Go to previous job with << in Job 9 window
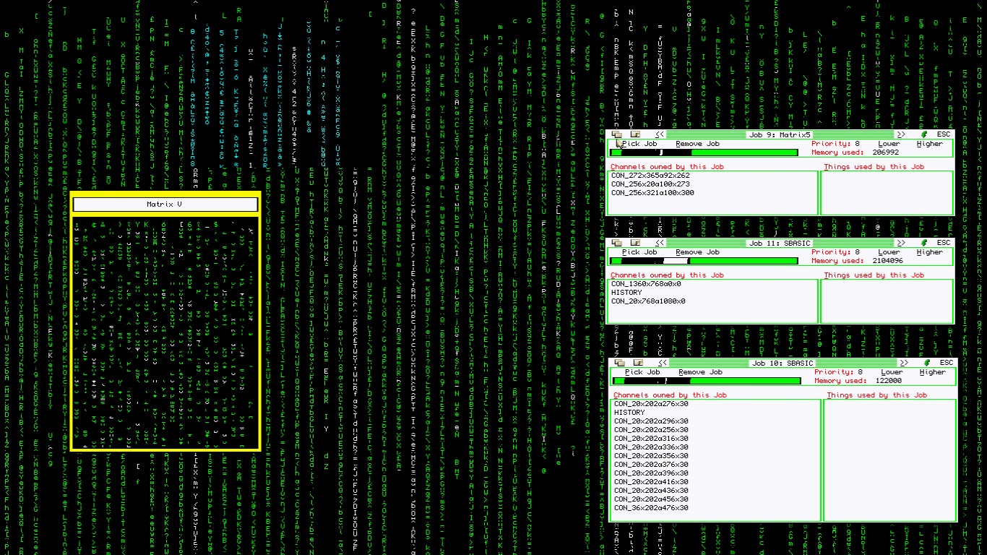Viewport: 987px width, 555px height. coord(660,134)
